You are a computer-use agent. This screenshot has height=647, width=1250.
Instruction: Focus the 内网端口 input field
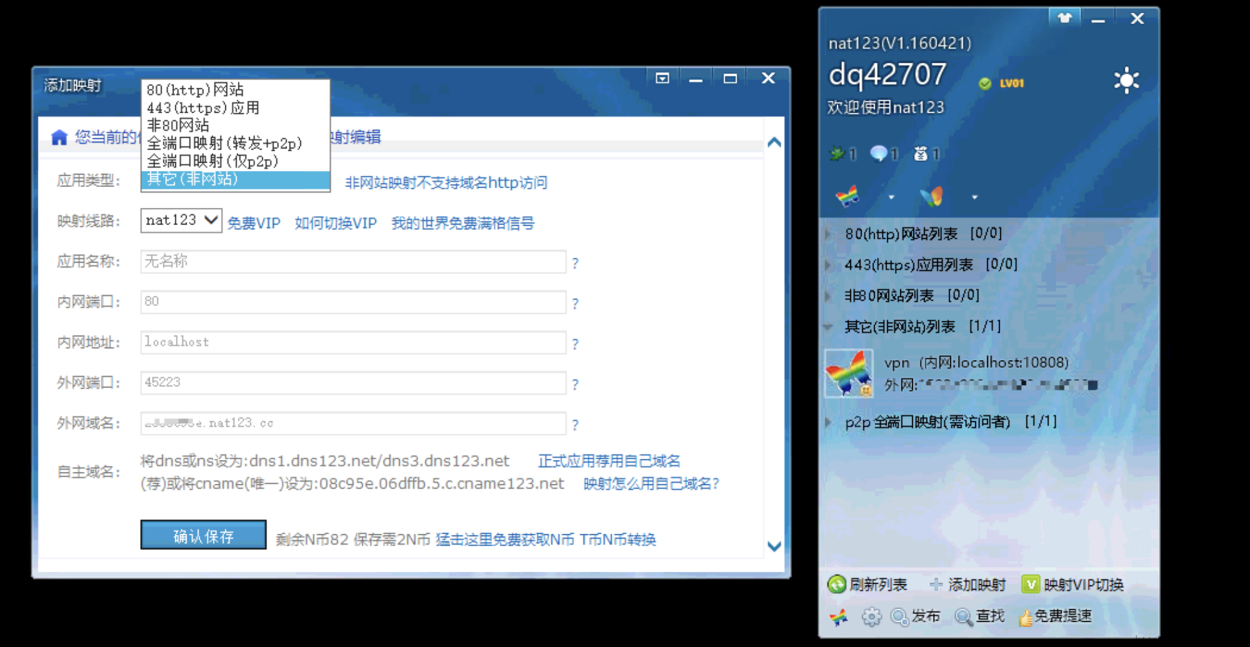(x=353, y=302)
